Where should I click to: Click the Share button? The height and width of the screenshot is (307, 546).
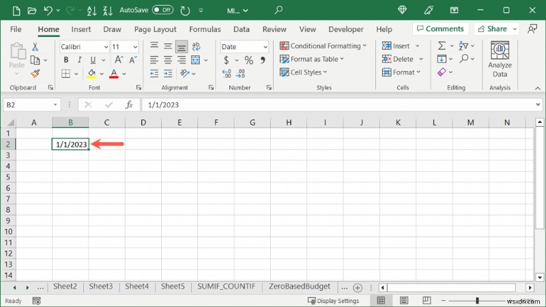[492, 29]
